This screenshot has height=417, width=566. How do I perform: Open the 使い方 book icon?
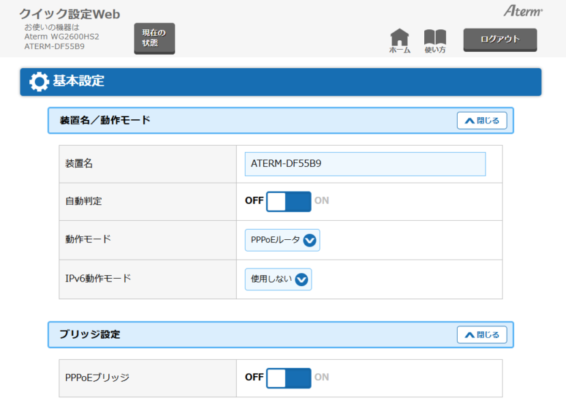(x=435, y=40)
